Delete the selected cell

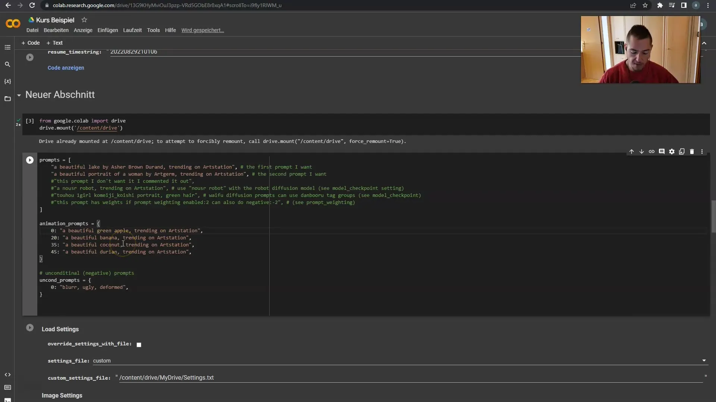coord(692,151)
